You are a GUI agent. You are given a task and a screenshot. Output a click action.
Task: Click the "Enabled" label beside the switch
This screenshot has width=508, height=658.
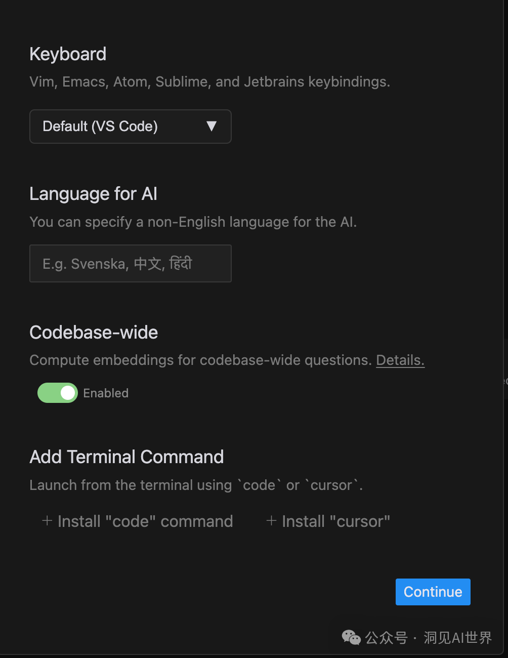[x=106, y=393]
